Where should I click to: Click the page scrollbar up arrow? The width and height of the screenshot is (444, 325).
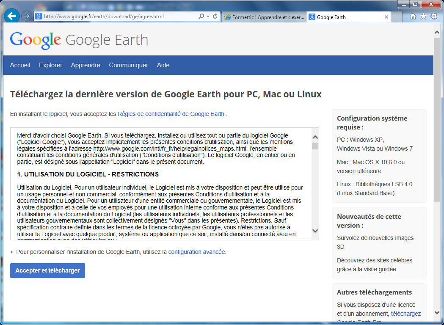437,33
